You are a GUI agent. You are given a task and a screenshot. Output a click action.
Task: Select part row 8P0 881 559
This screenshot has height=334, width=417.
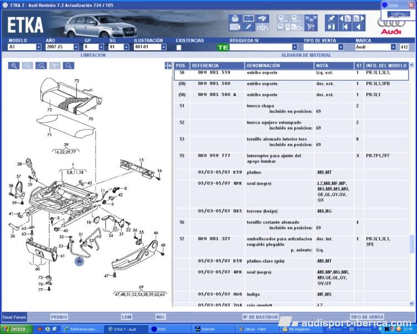pos(291,75)
